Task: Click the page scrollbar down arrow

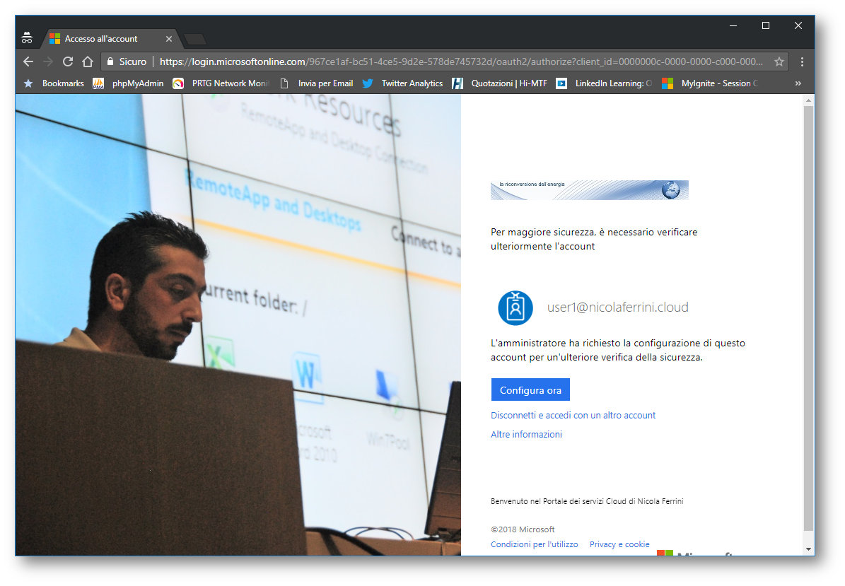Action: 808,549
